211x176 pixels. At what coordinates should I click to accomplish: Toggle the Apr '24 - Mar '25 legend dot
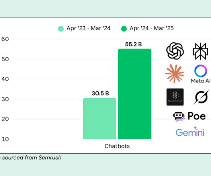[x=124, y=29]
